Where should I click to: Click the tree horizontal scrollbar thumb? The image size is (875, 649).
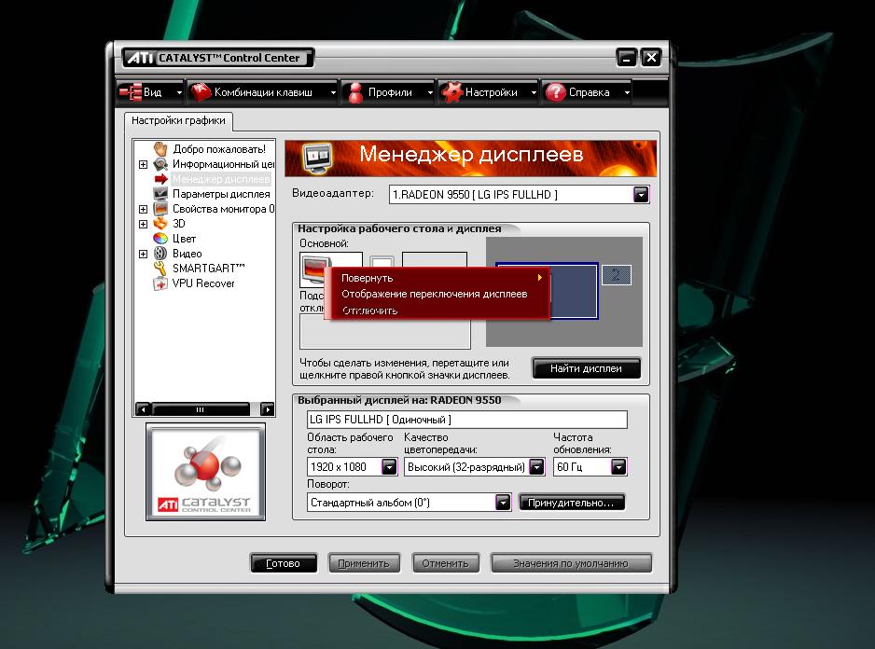pos(201,409)
